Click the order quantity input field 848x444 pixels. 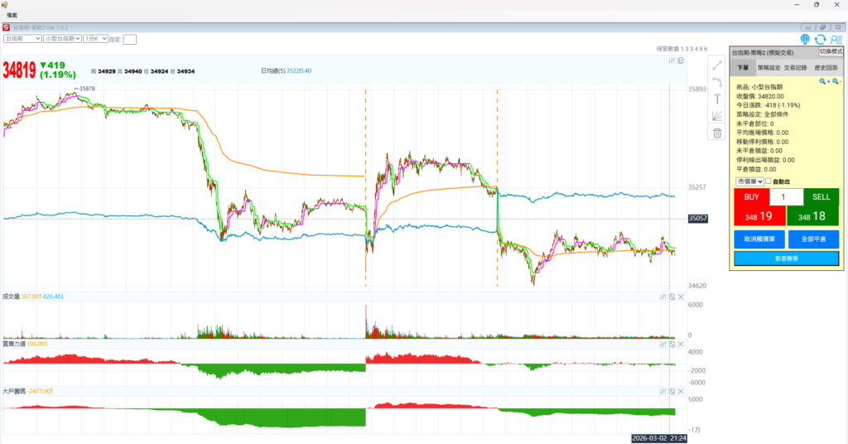(x=786, y=197)
